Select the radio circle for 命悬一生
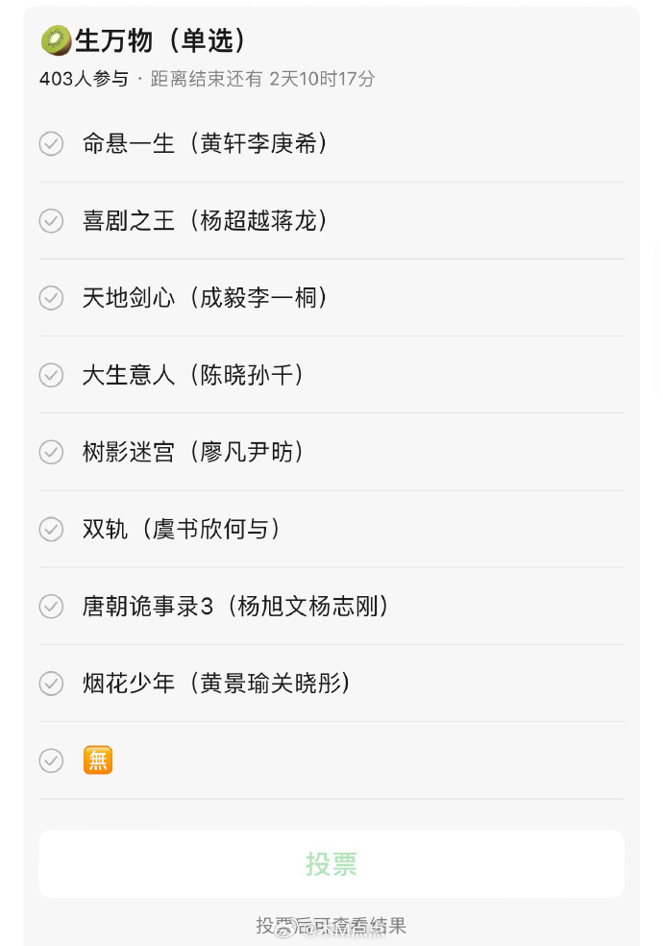Image resolution: width=663 pixels, height=946 pixels. click(x=51, y=143)
